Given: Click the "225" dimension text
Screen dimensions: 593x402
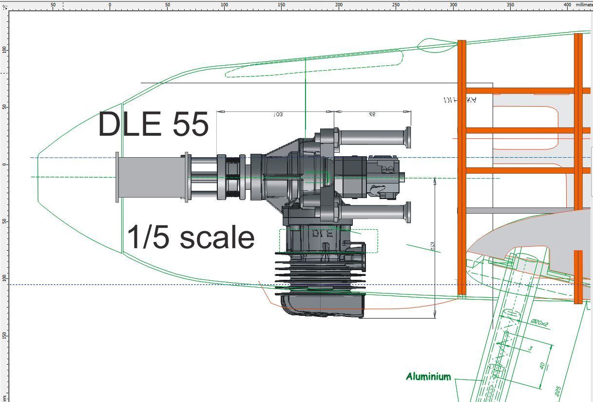Looking at the screenshot, I should 558,391.
